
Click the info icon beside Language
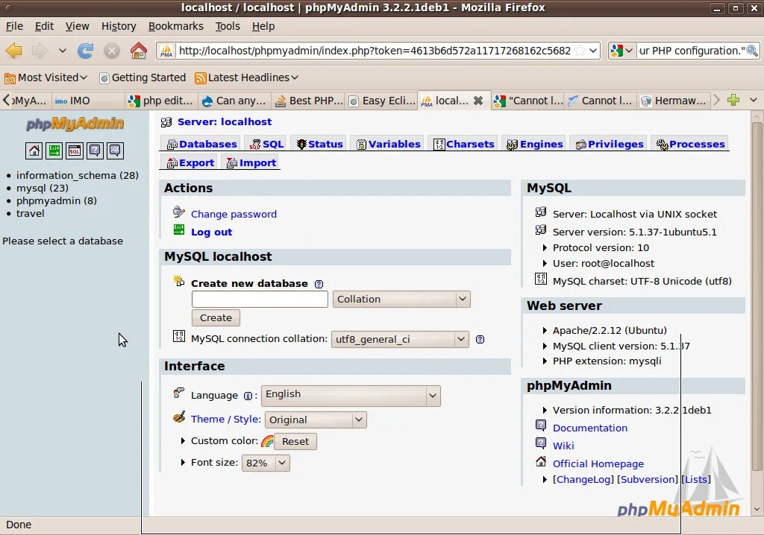pos(248,396)
